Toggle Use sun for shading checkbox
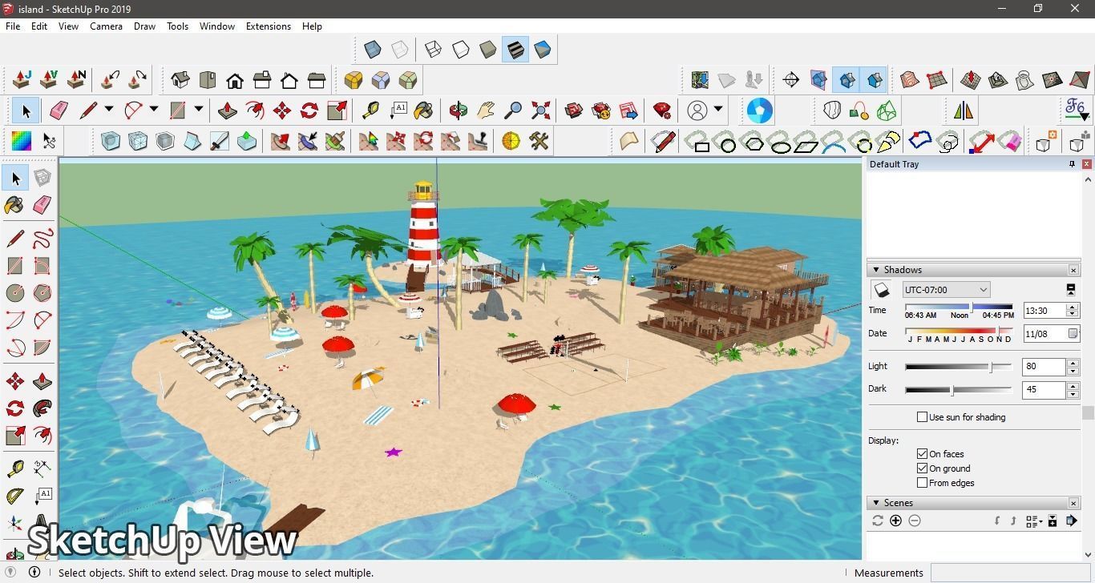 point(922,417)
